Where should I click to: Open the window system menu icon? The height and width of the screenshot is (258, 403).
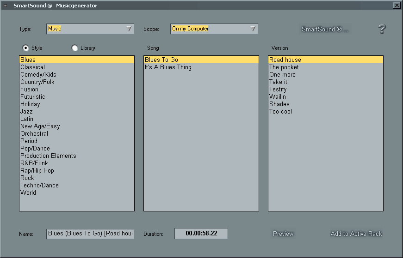(5, 6)
